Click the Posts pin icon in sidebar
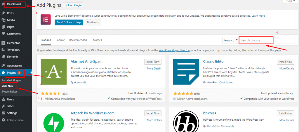This screenshot has height=132, width=299. (x=3, y=13)
